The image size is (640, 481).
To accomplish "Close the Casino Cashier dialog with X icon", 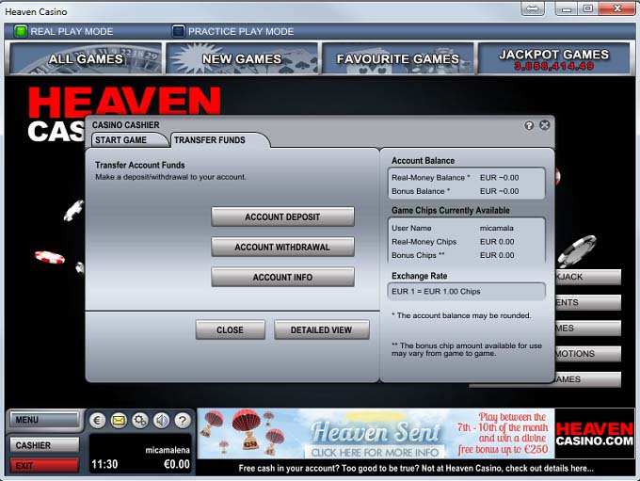I will (545, 125).
